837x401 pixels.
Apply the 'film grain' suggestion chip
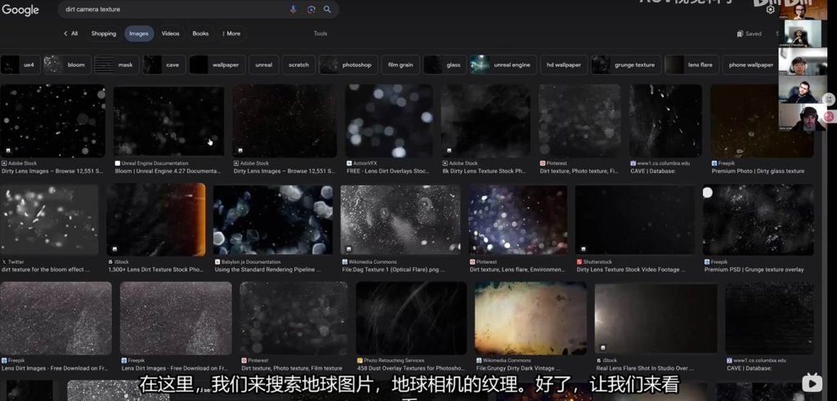click(x=400, y=65)
